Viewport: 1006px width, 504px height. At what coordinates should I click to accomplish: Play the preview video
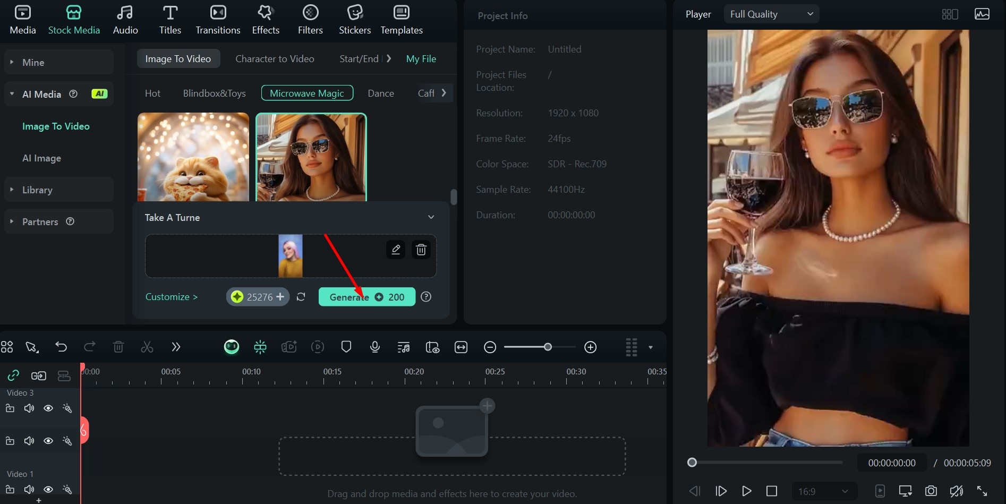click(x=746, y=491)
